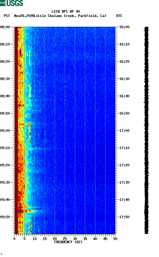Click the 'PST' timezone label

pos(7,16)
